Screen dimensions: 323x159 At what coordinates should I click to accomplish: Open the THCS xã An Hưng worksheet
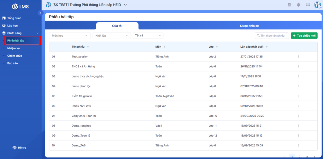click(x=83, y=66)
